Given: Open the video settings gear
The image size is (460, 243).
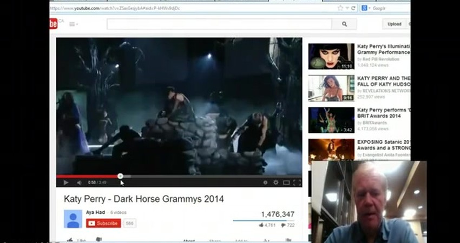Looking at the screenshot, I should point(275,183).
